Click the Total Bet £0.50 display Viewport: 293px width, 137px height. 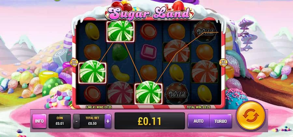92,121
